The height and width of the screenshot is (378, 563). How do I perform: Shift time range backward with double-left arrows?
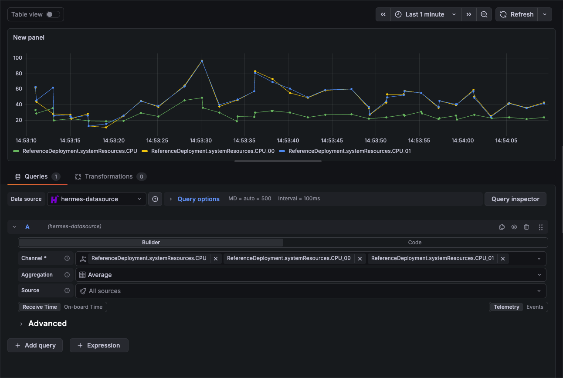click(383, 14)
